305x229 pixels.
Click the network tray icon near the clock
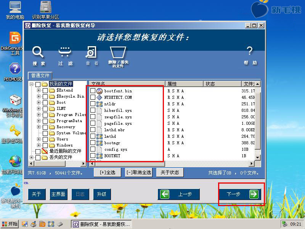(285, 224)
